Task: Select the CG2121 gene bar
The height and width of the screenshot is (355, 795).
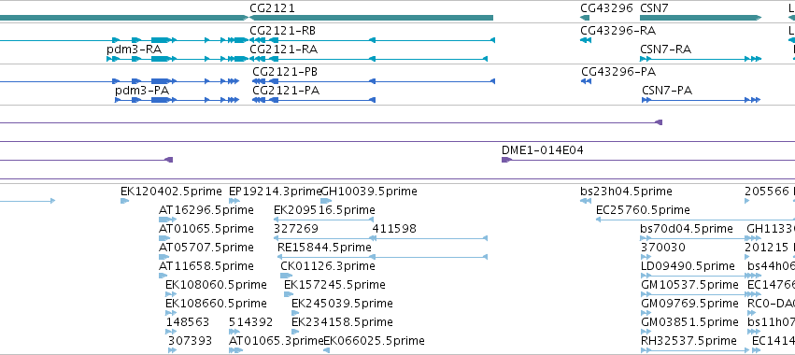Action: (x=369, y=18)
